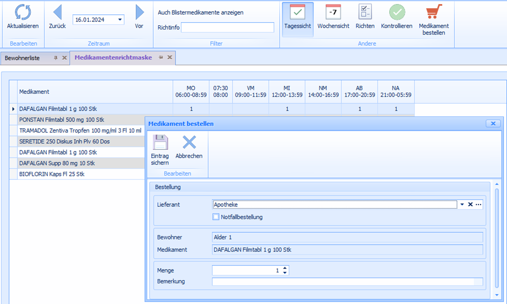Expand the Lieferant supplier dropdown
The image size is (507, 304).
[x=462, y=205]
